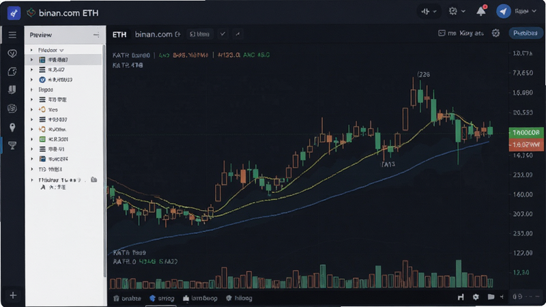The image size is (546, 307).
Task: Click the plus icon at sidebar bottom
Action: point(13,295)
